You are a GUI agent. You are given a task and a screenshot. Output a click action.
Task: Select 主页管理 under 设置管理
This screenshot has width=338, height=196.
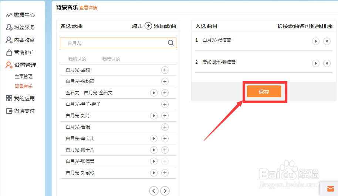click(x=24, y=77)
